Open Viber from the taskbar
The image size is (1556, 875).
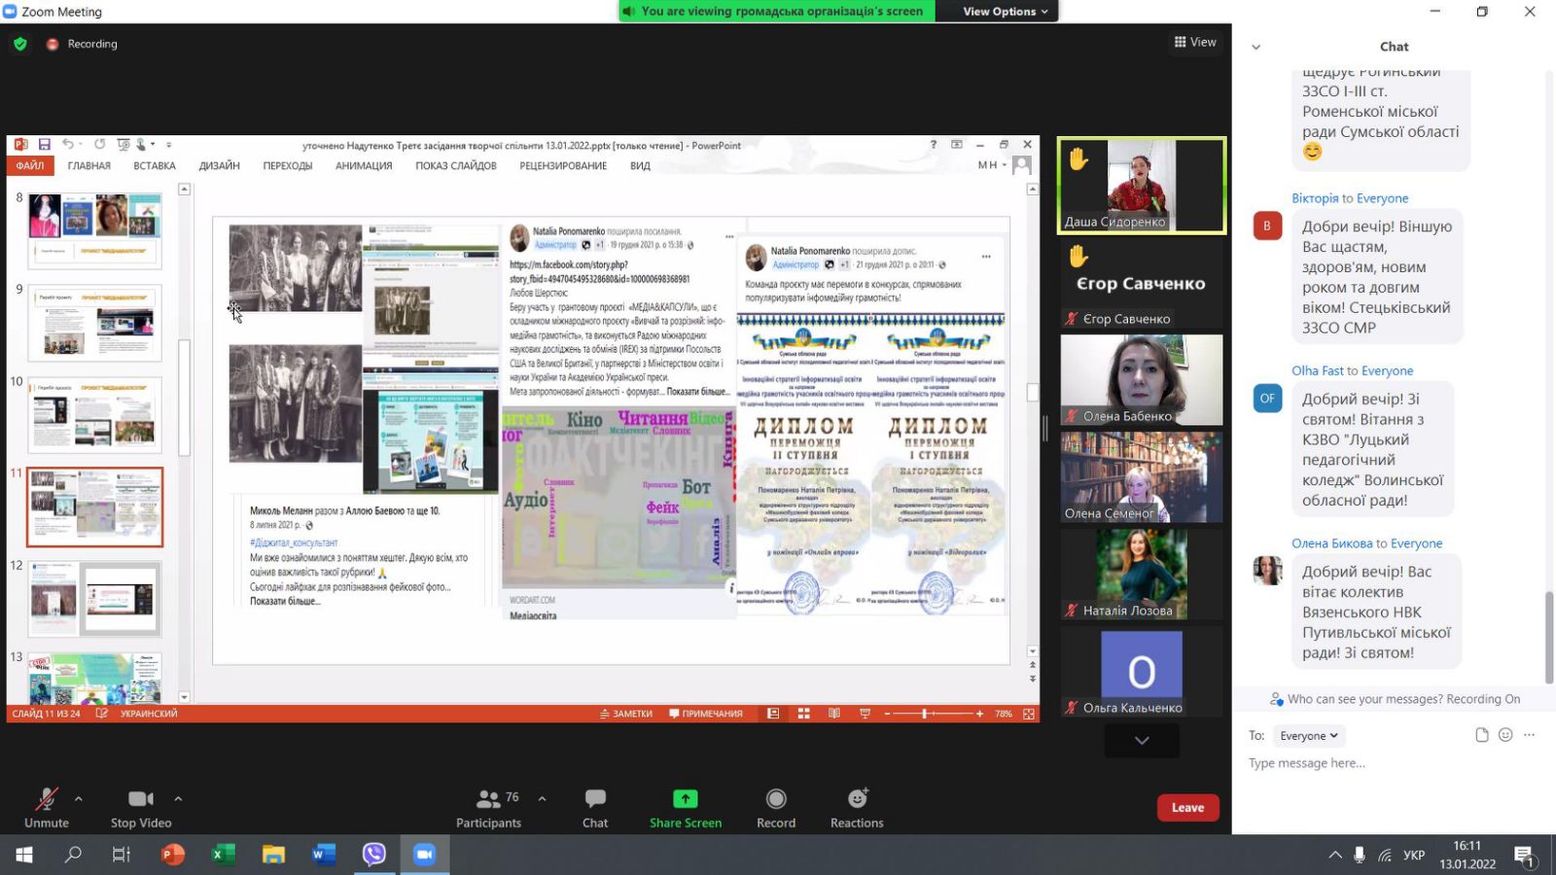coord(374,855)
